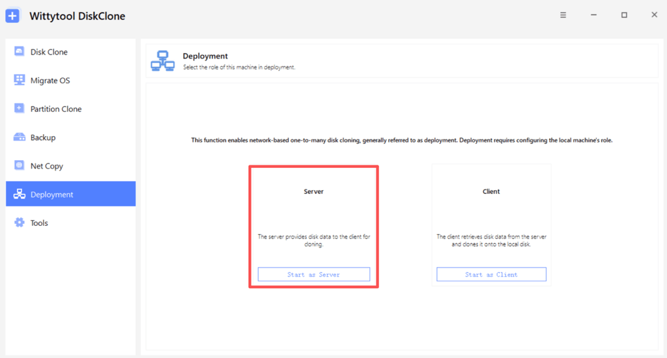Click the Partition Clone sidebar icon
The image size is (667, 358).
[x=19, y=109]
